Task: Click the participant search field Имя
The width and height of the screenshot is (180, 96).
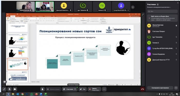Action: tap(163, 12)
